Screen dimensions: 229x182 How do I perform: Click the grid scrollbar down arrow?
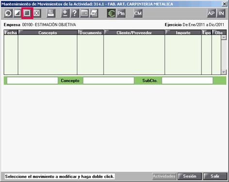[x=224, y=72]
